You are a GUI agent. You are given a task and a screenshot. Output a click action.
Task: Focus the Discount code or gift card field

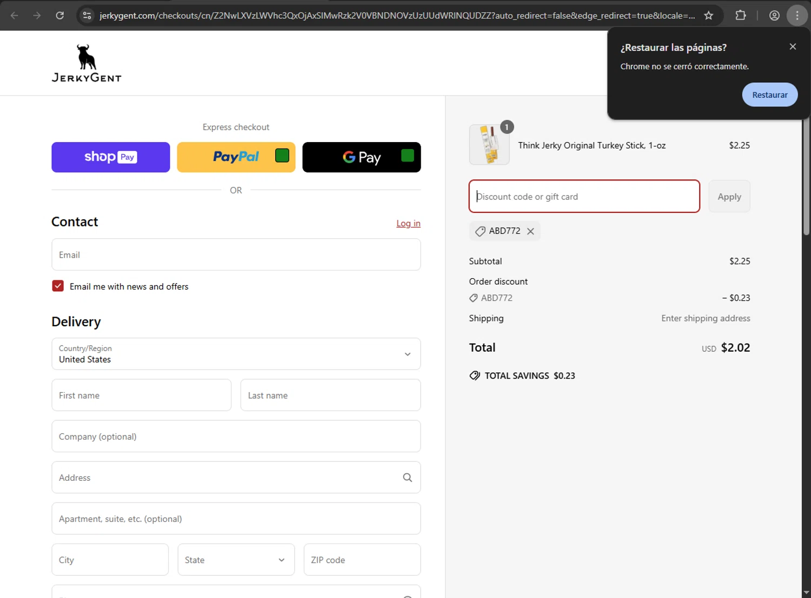coord(584,196)
